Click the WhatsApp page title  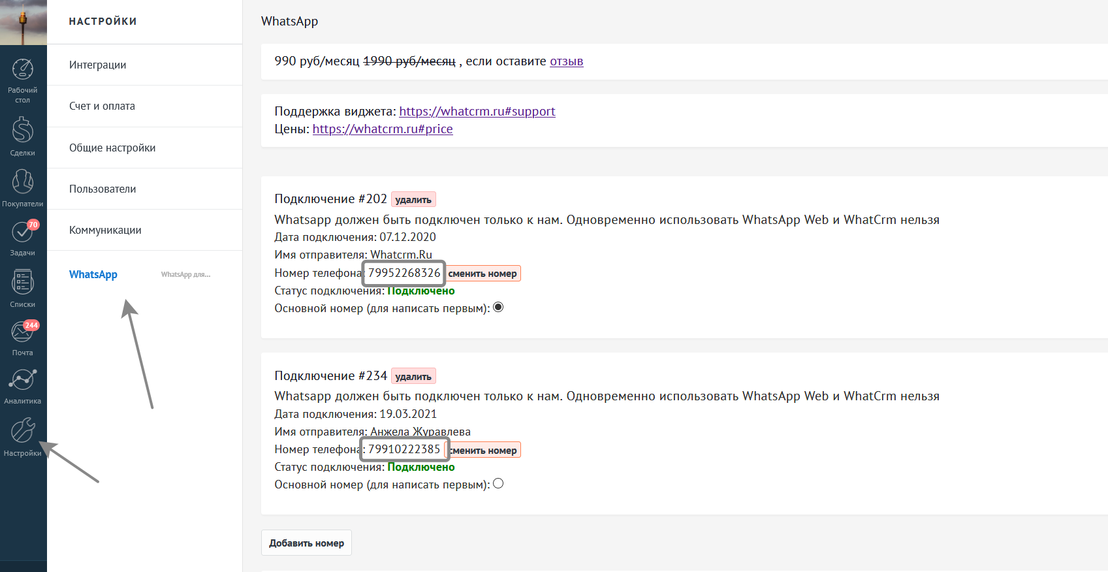289,21
